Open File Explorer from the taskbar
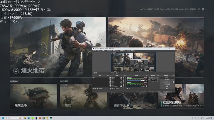Image resolution: width=214 pixels, height=120 pixels. pyautogui.click(x=25, y=118)
